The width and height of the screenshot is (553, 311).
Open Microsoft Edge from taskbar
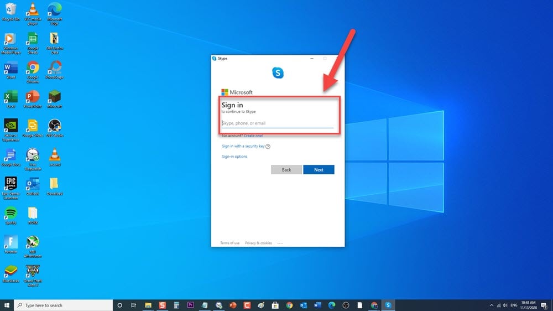pyautogui.click(x=331, y=305)
